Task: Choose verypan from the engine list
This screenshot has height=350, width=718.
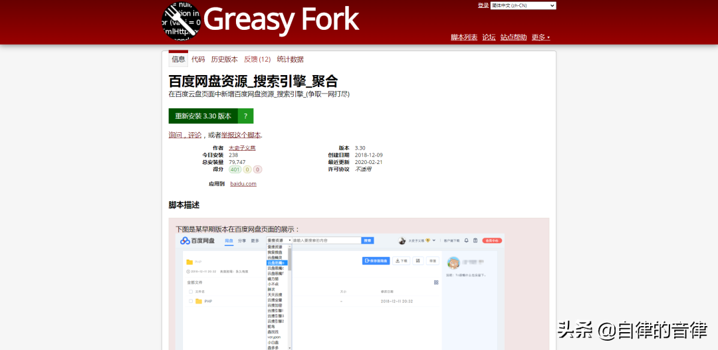Action: click(277, 337)
